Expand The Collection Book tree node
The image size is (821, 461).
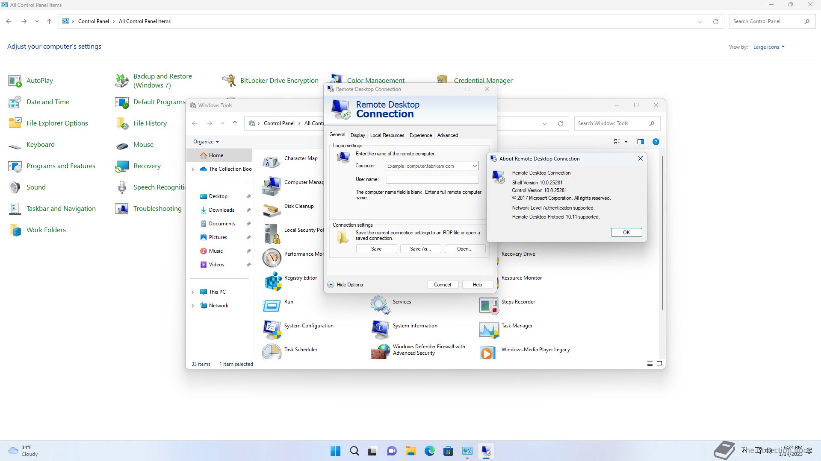(192, 169)
